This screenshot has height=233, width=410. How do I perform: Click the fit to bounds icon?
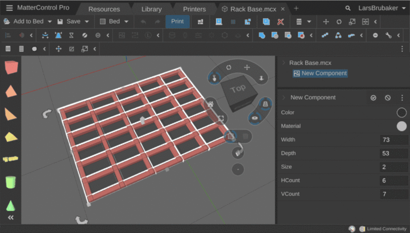pos(85,49)
